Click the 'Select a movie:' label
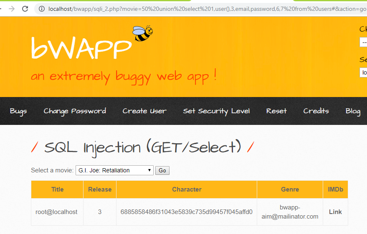Viewport: 367px width, 234px height. pyautogui.click(x=52, y=170)
